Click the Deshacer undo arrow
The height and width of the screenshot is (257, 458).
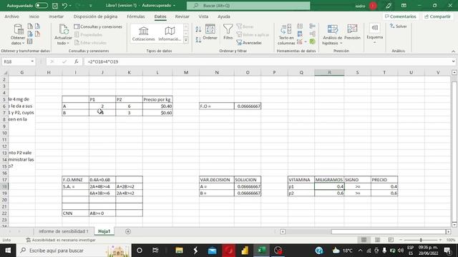65,6
